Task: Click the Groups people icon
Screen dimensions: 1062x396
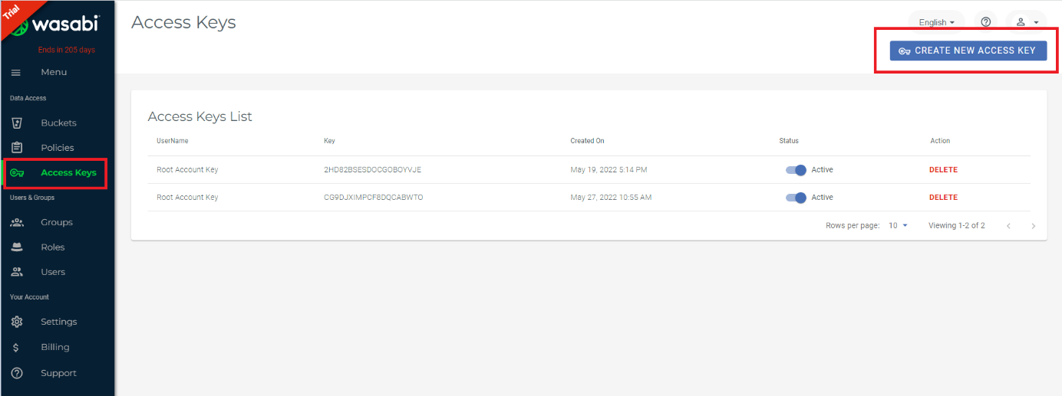Action: [16, 222]
